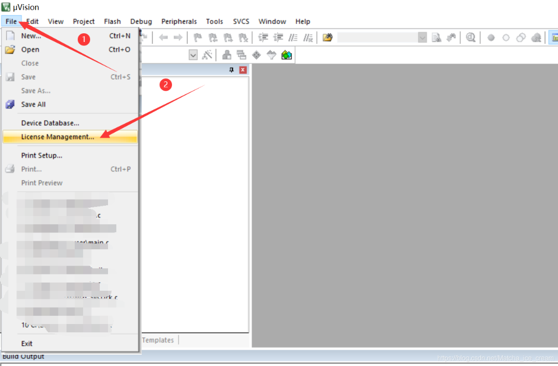Image resolution: width=558 pixels, height=366 pixels.
Task: Switch to the Templates tab
Action: click(158, 340)
